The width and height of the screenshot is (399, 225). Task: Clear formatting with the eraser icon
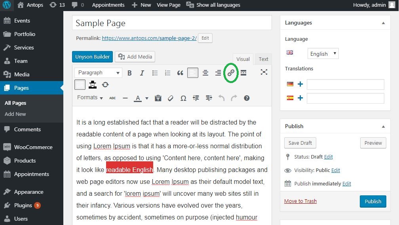tap(171, 98)
